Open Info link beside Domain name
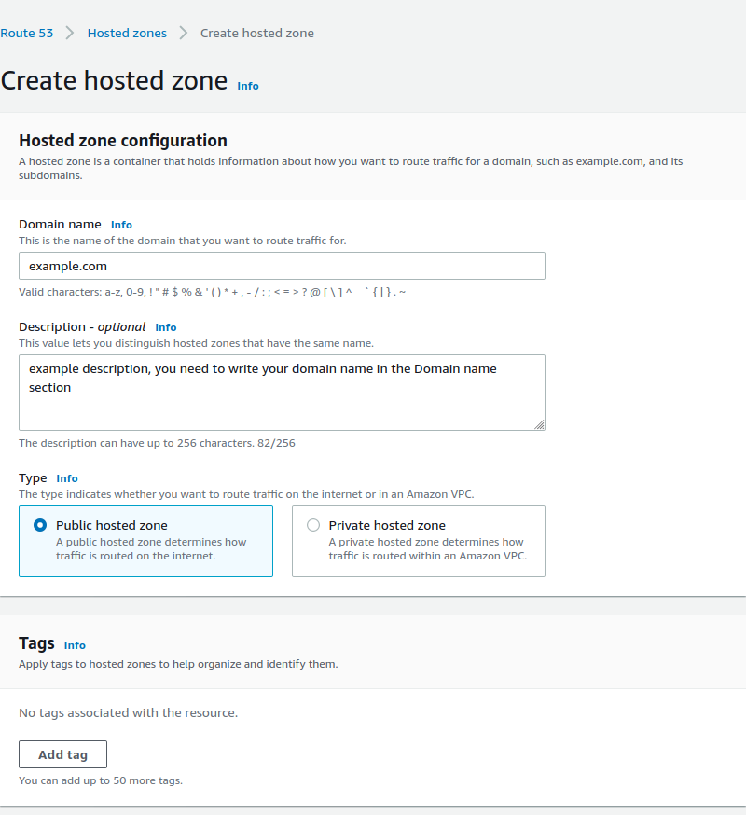The width and height of the screenshot is (746, 815). click(121, 225)
